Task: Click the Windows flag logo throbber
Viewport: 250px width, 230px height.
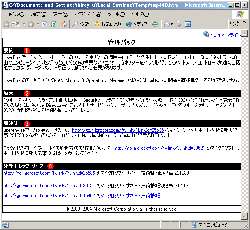Action: pos(240,14)
